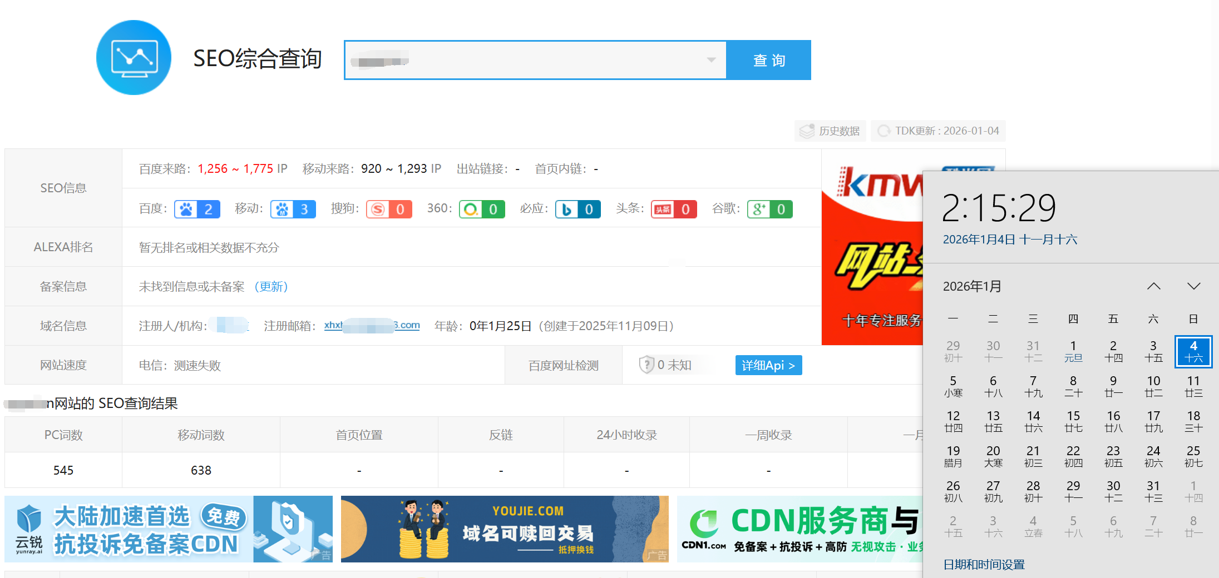Image resolution: width=1219 pixels, height=578 pixels.
Task: Click the 查询 search button
Action: tap(769, 60)
